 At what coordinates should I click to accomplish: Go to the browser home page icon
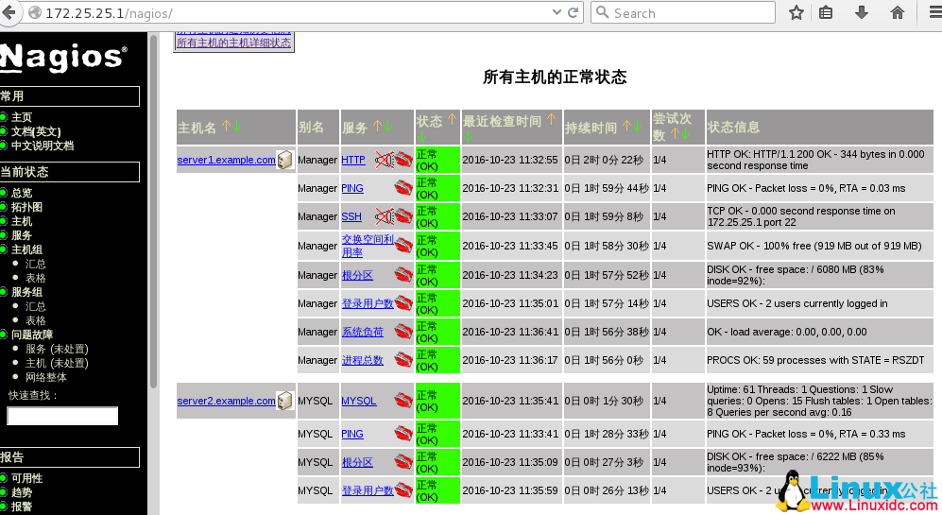click(897, 13)
